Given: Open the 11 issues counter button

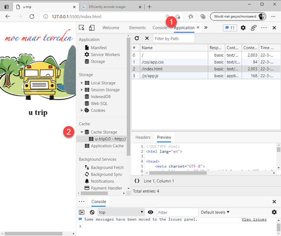Looking at the screenshot, I should coord(230,28).
